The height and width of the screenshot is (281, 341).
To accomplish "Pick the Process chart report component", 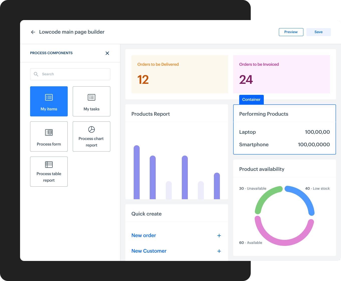I will click(92, 136).
